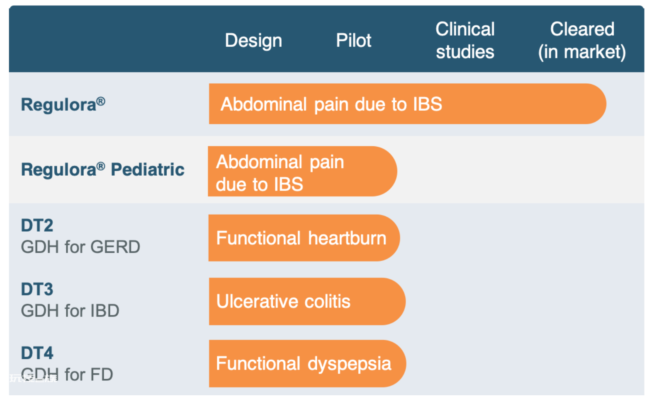
Task: Select the DT2 product label
Action: (37, 225)
